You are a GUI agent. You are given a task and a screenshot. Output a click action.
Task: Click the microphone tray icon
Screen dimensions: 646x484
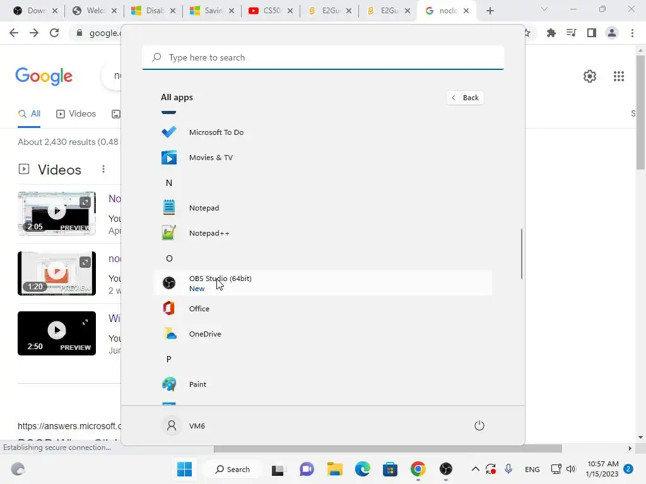tap(508, 469)
